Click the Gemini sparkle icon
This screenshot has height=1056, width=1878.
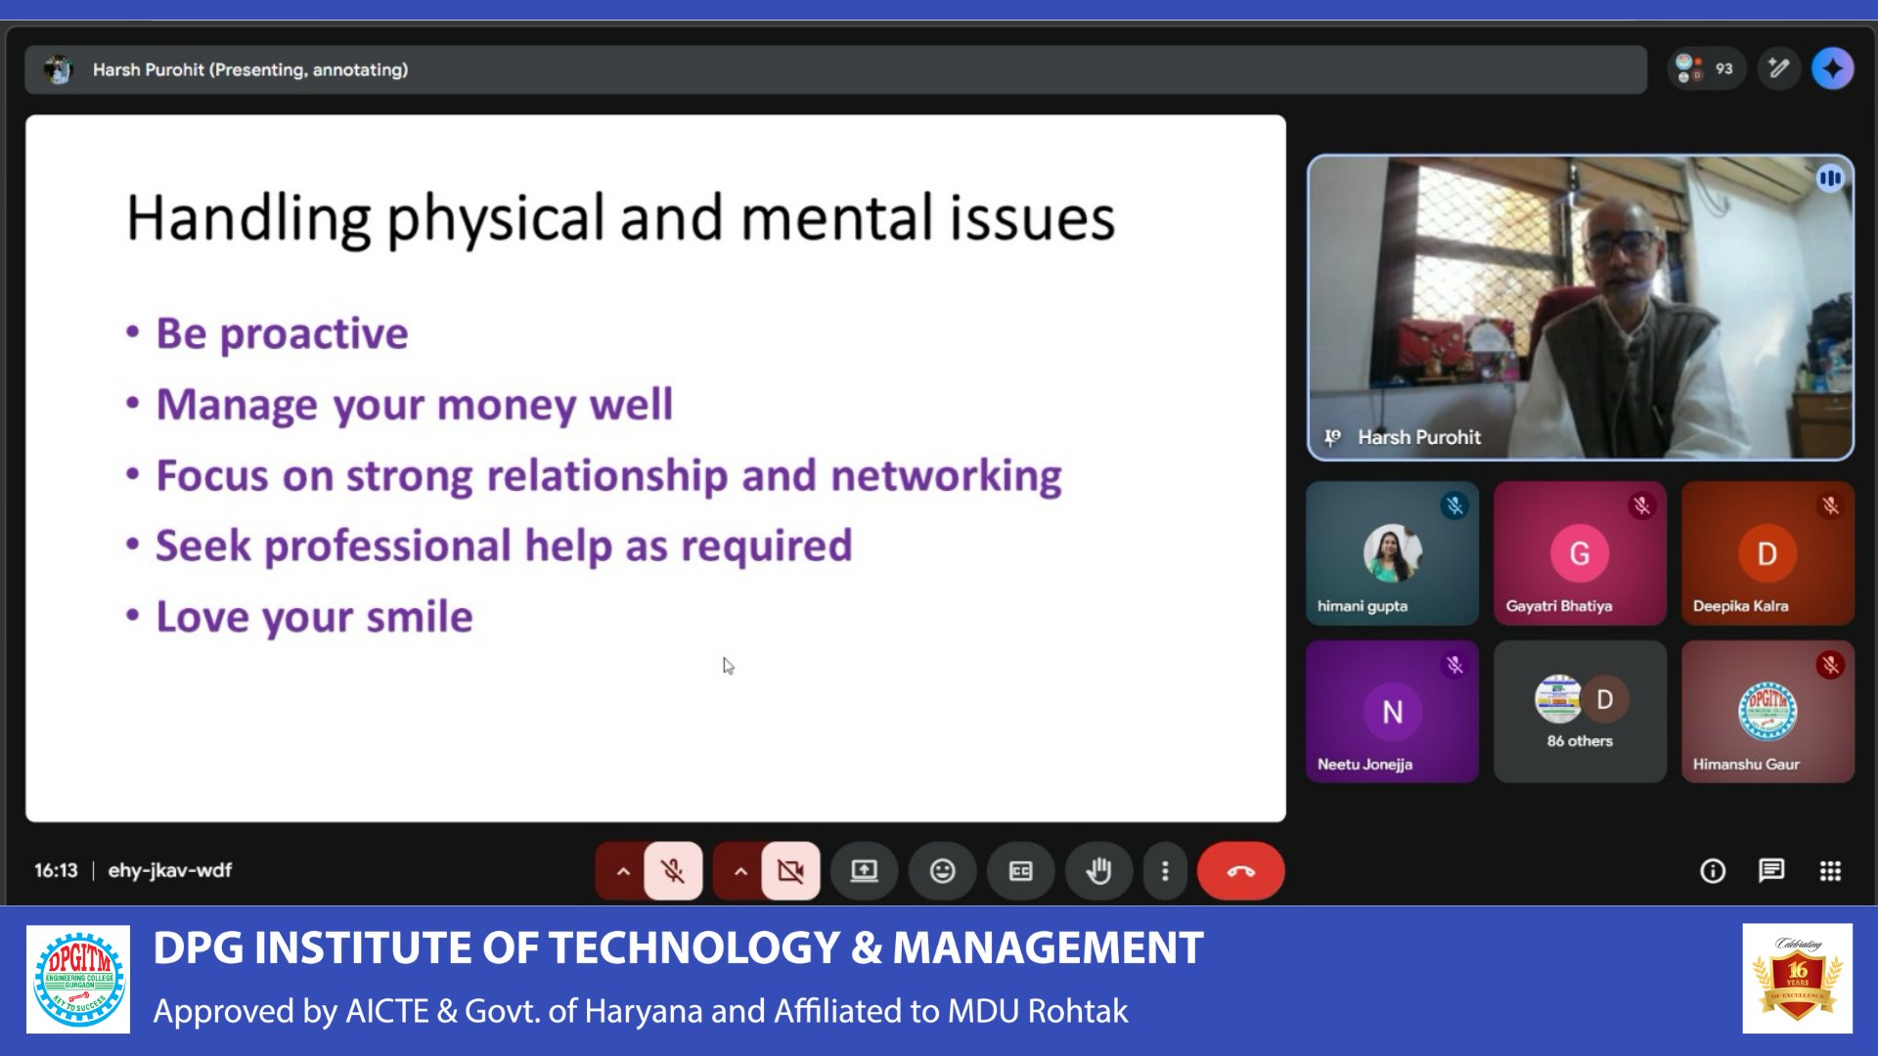point(1832,69)
